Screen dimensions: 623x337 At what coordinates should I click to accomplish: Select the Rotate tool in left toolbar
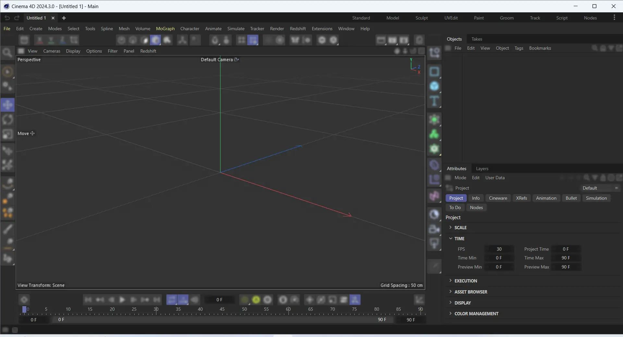[x=7, y=119]
